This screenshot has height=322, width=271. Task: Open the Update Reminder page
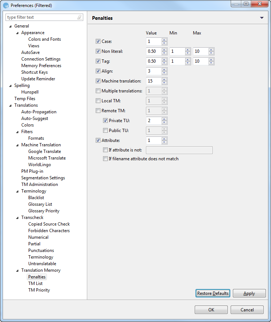38,78
